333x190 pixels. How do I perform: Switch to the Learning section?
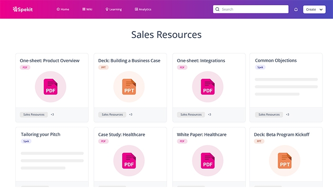[114, 9]
